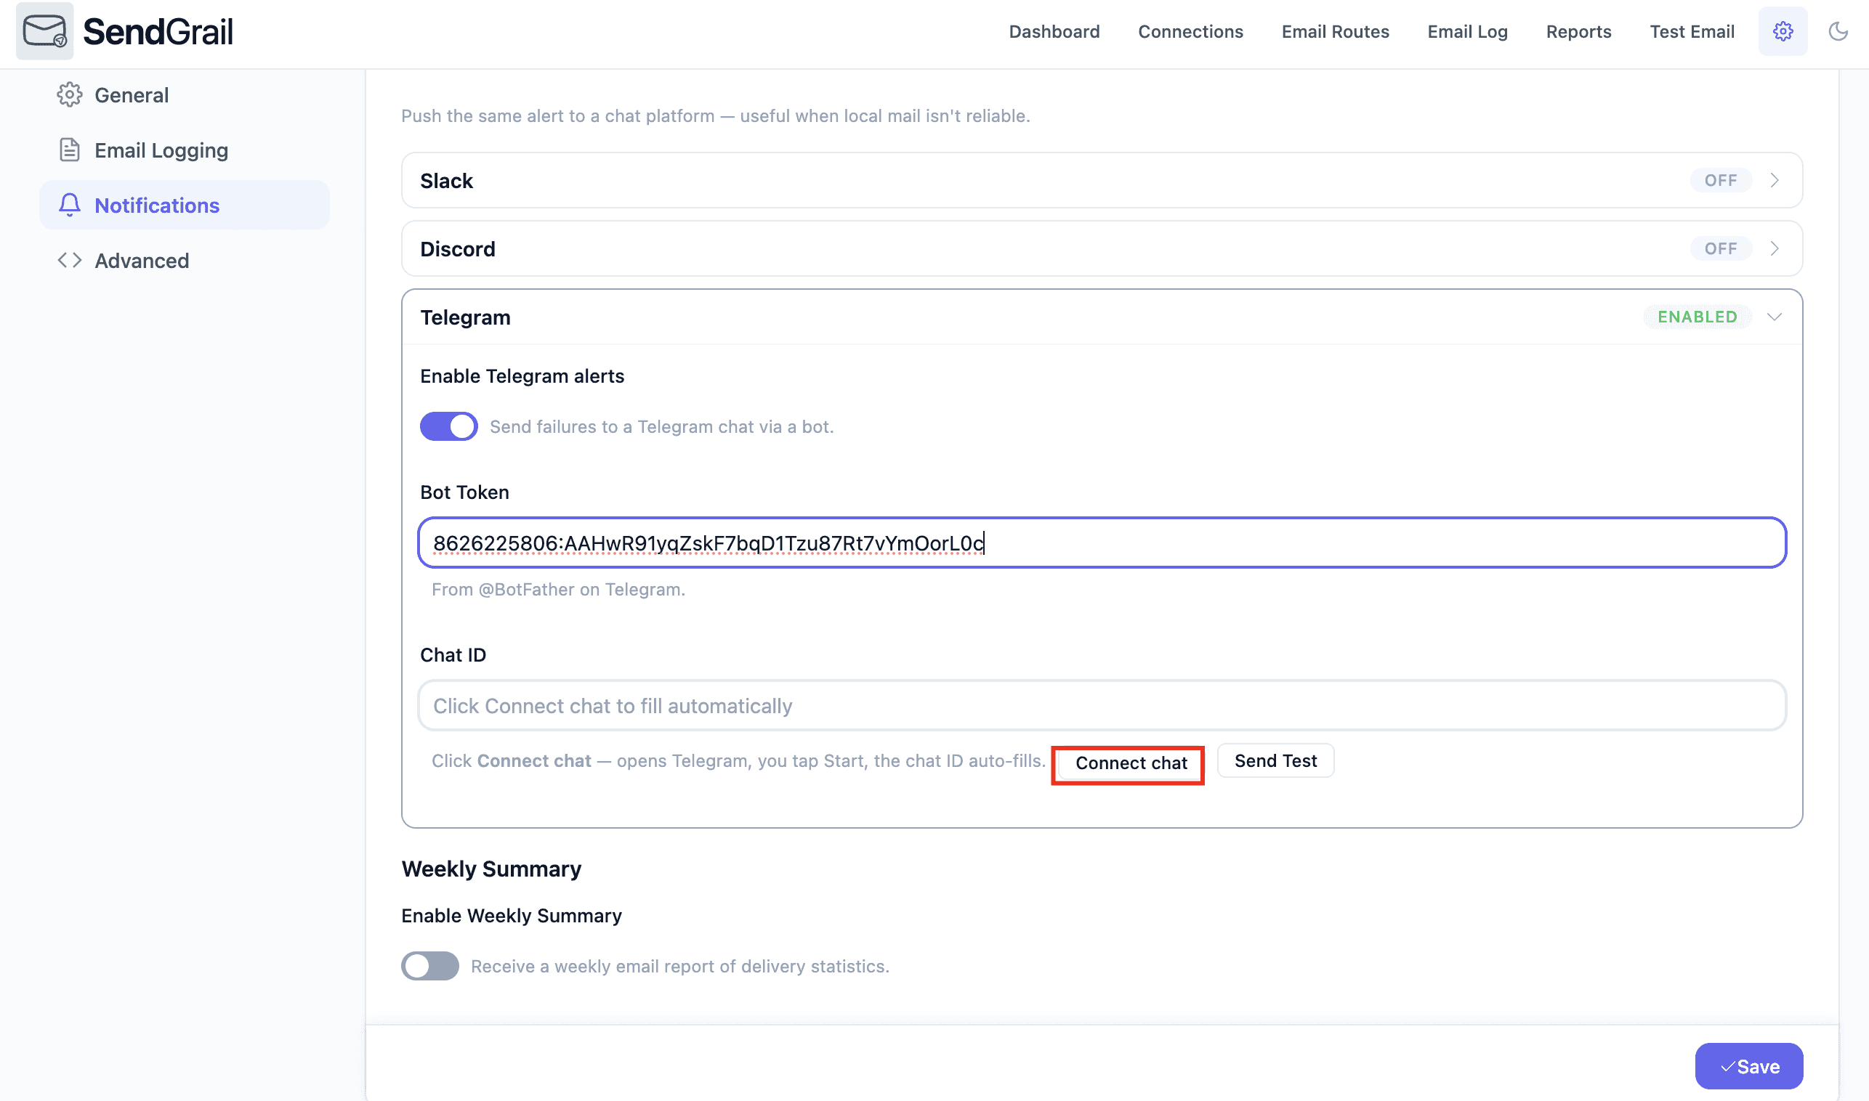Screen dimensions: 1869x1101
Task: Click the SendGrail brand name text
Action: (158, 31)
